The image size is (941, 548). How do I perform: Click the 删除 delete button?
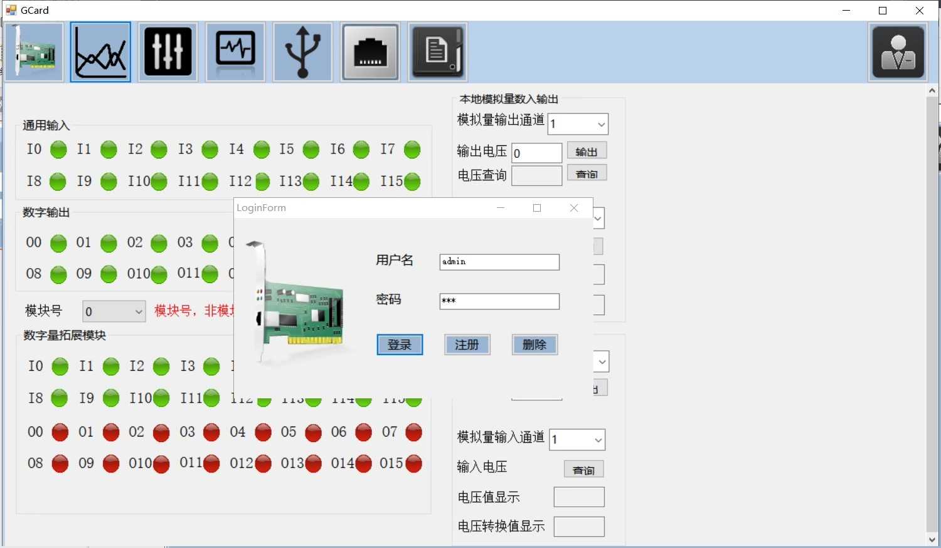(x=534, y=344)
